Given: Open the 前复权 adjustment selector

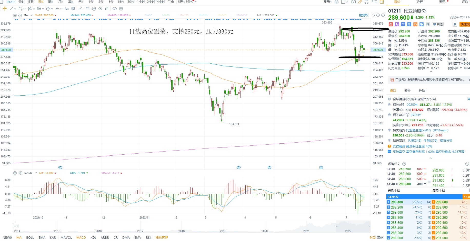Looking at the screenshot, I should (364, 15).
